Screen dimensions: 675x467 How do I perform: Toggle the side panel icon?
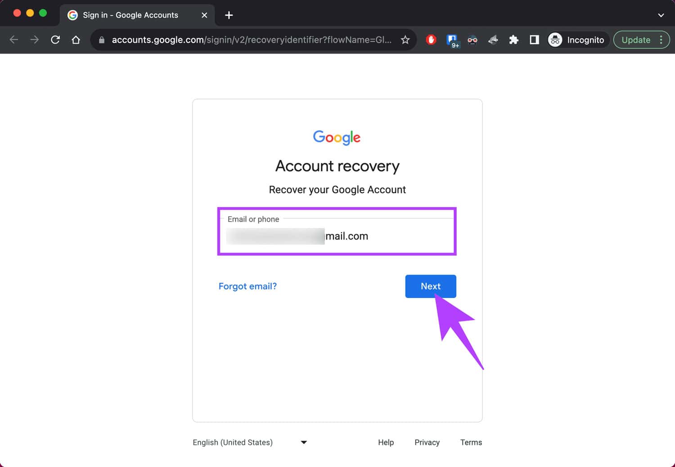(534, 40)
